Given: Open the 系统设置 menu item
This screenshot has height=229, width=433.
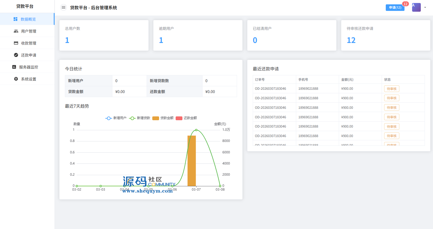Looking at the screenshot, I should click(x=29, y=79).
